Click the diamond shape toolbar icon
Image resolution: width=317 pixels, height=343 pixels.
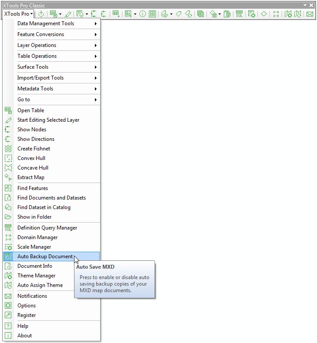click(x=264, y=14)
